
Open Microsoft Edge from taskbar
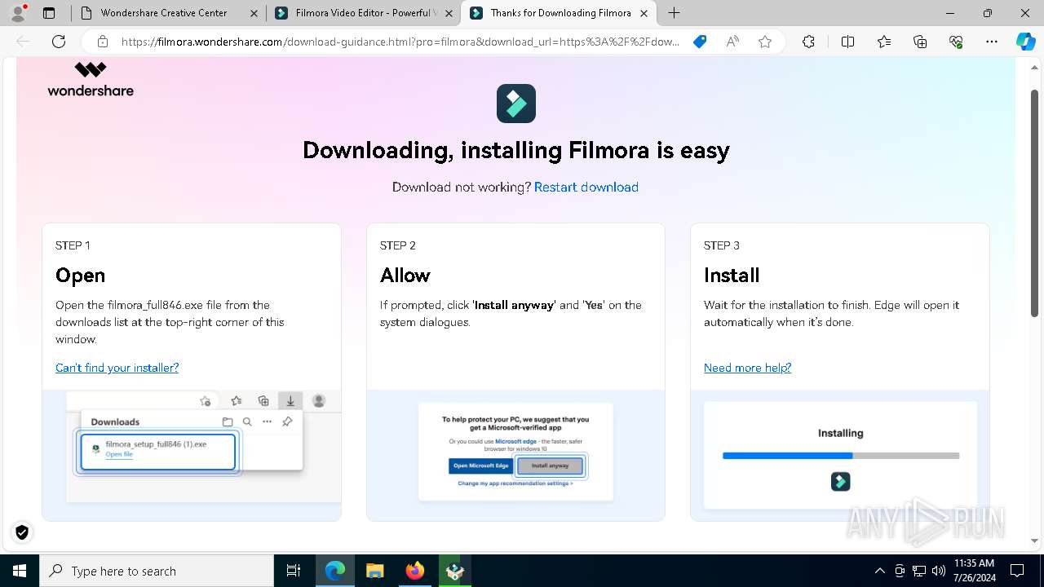pos(335,571)
